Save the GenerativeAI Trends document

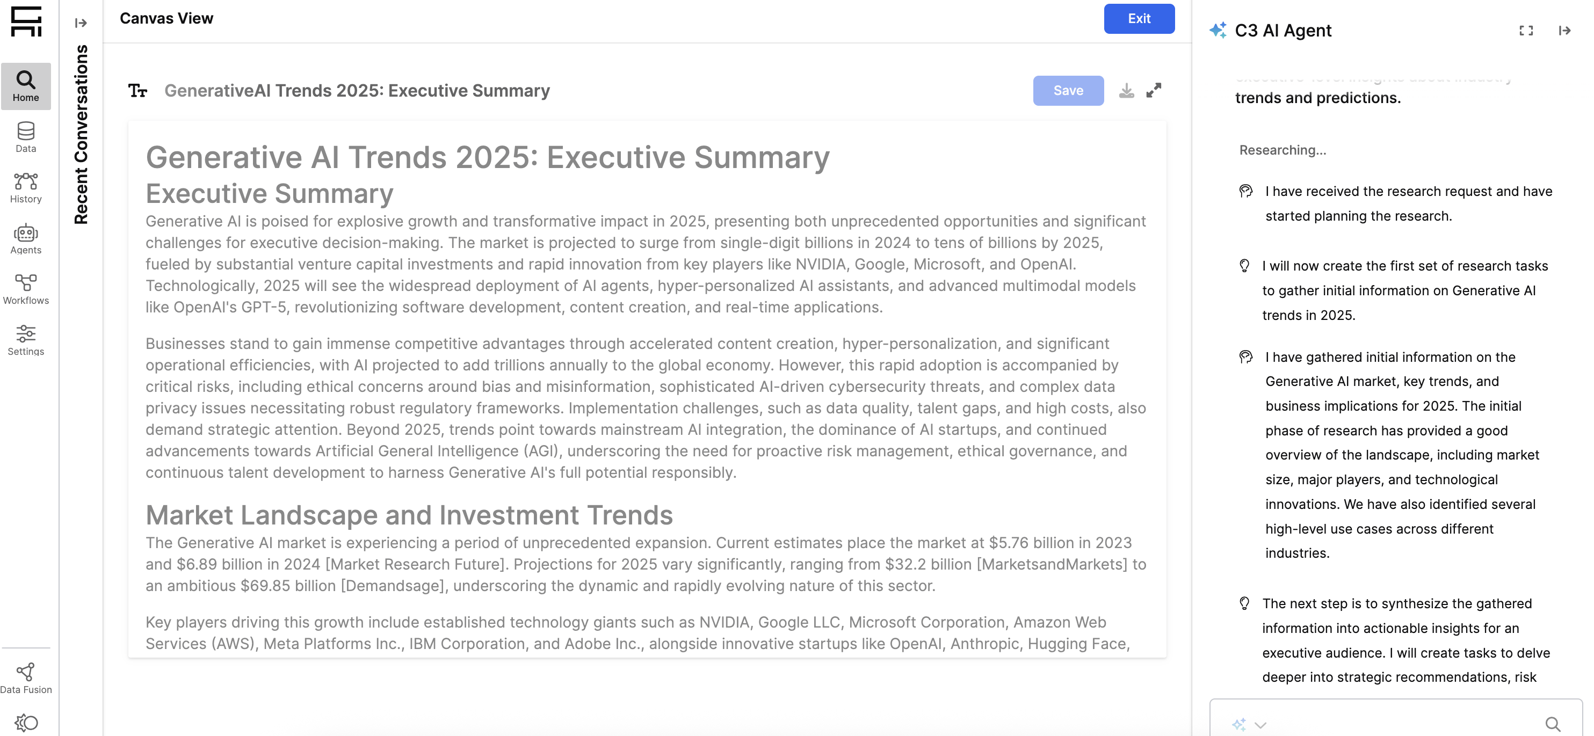[x=1068, y=91]
